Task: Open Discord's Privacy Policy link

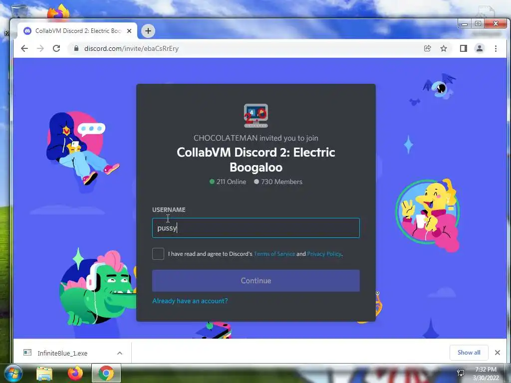Action: pyautogui.click(x=324, y=254)
